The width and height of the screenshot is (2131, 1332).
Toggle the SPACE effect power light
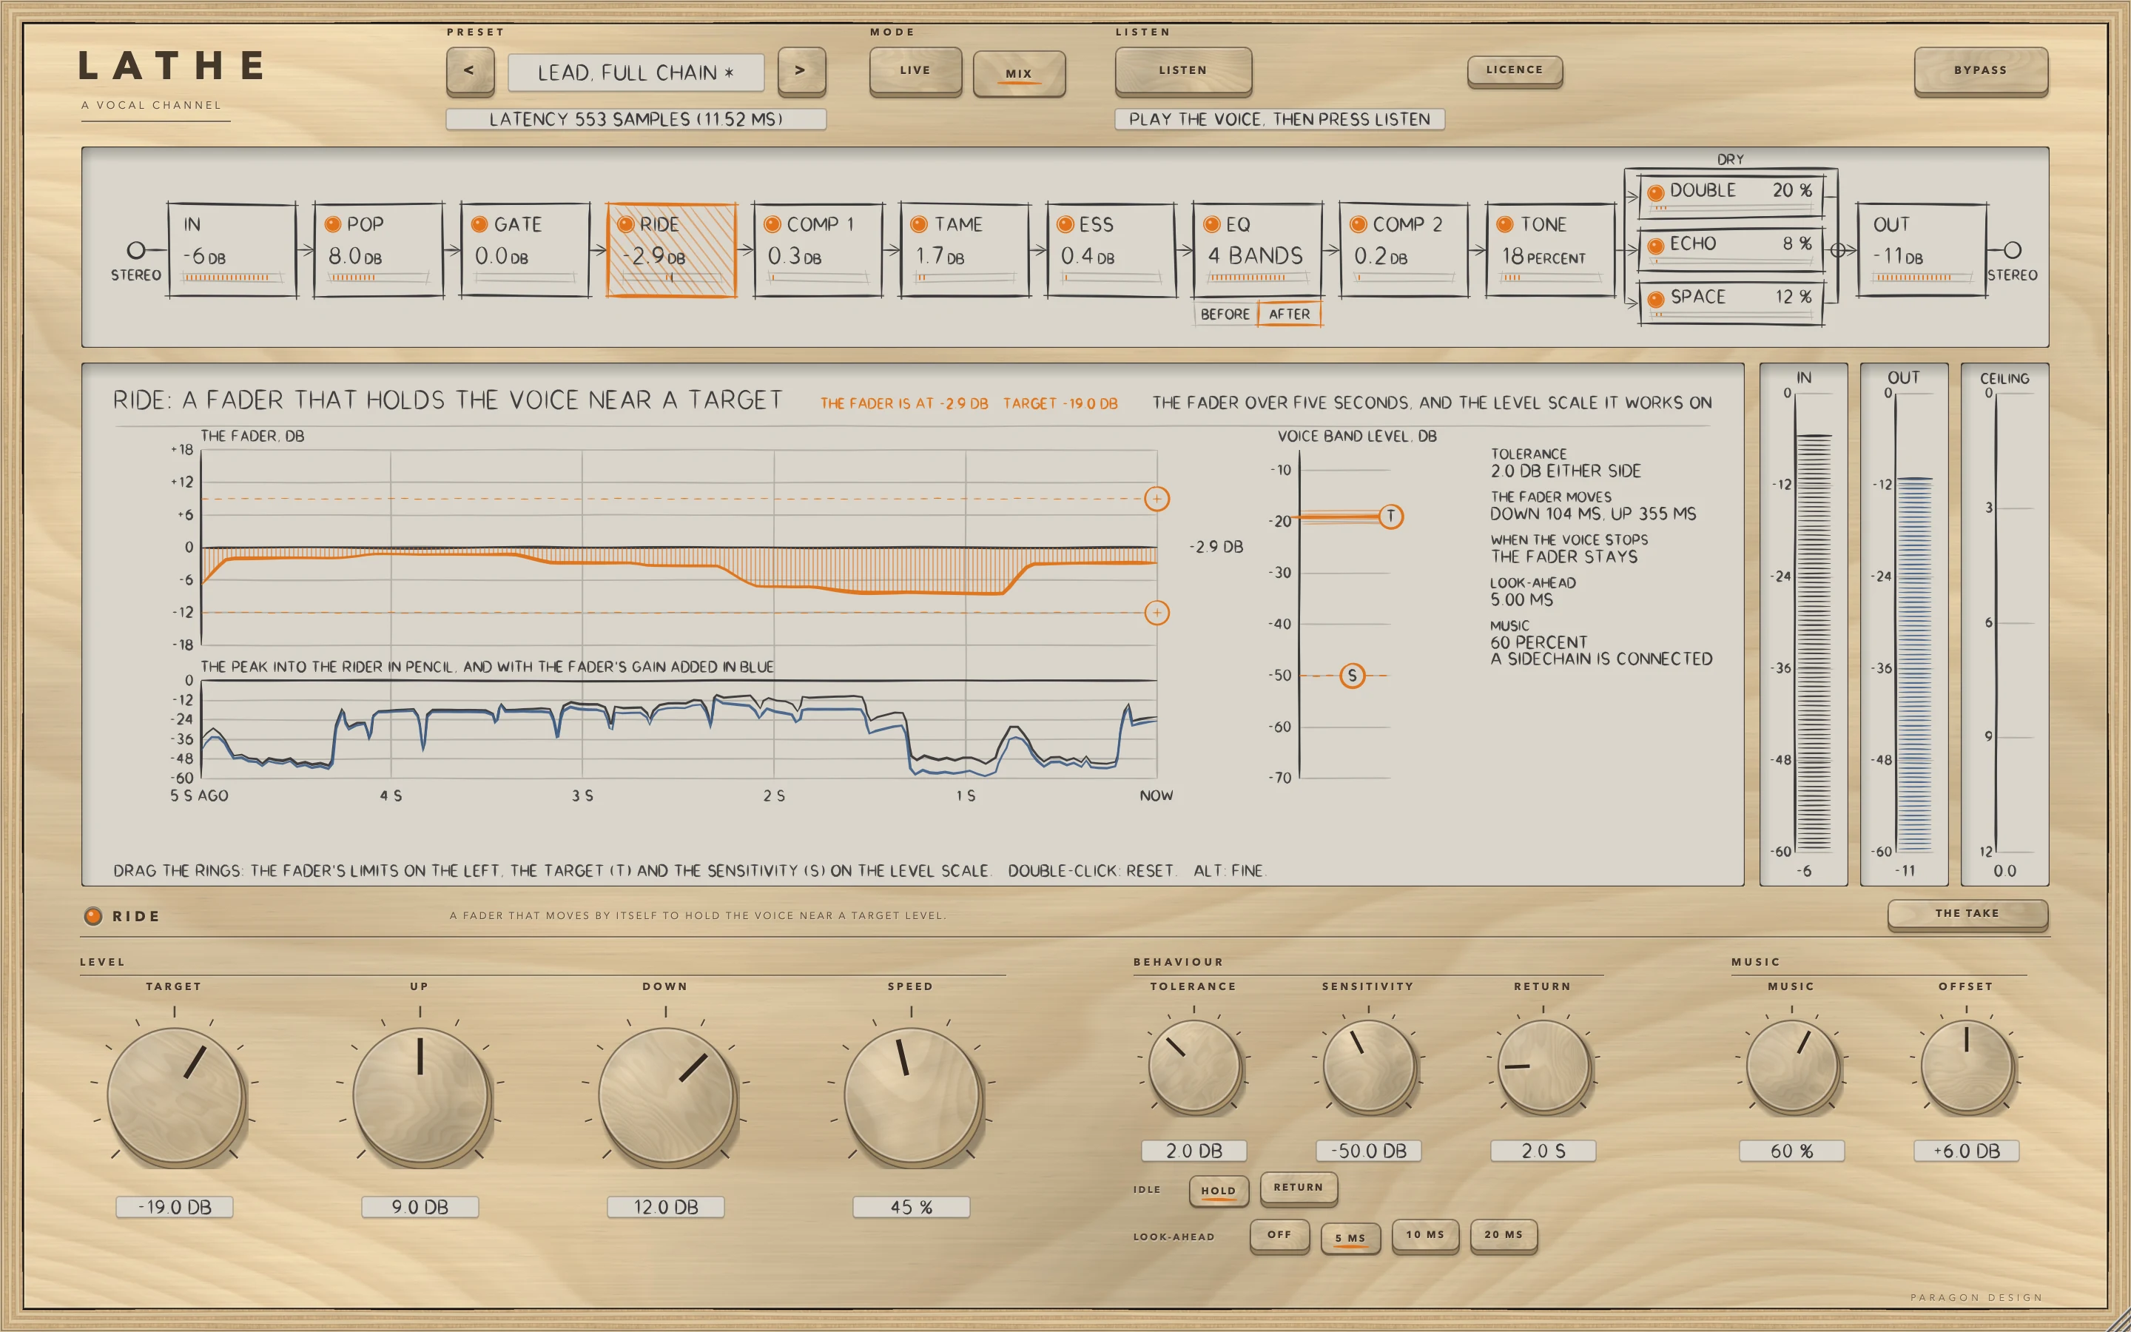point(1655,299)
